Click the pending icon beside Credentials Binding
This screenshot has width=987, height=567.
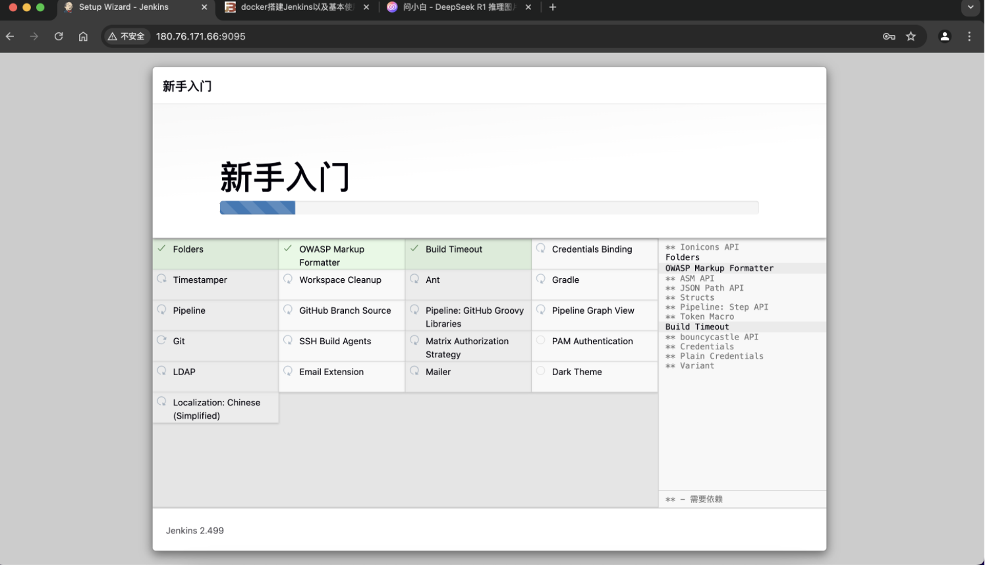point(542,249)
